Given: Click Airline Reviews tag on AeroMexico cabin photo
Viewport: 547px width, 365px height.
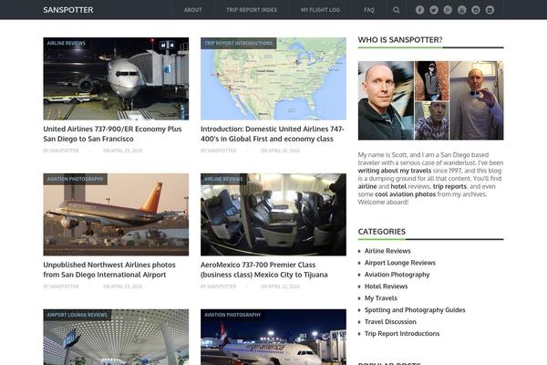Looking at the screenshot, I should [223, 179].
